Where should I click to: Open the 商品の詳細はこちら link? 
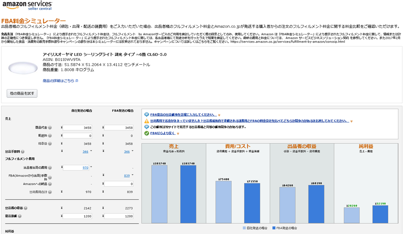coord(58,81)
